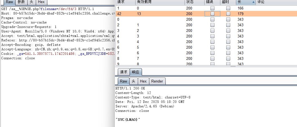Sort by the 长 column arrow
This screenshot has width=297, height=127.
[253, 2]
